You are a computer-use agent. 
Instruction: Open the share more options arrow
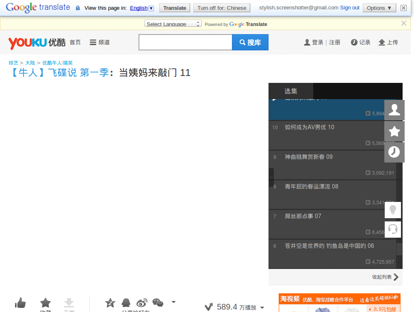[173, 301]
